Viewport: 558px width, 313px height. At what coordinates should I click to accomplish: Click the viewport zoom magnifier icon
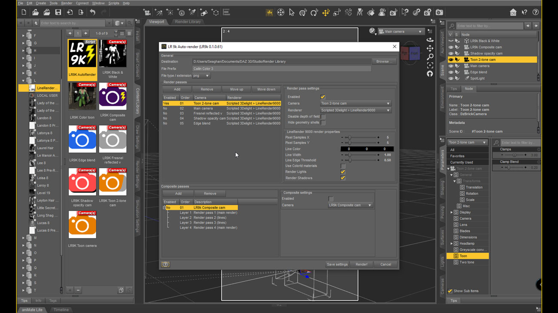(430, 57)
